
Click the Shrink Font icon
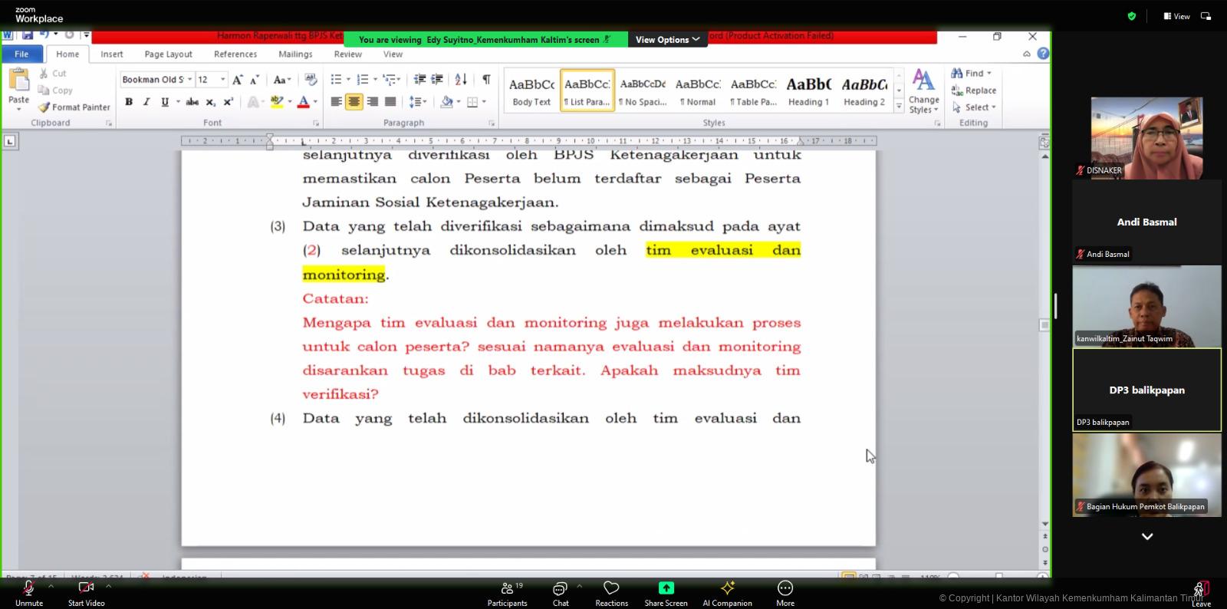coord(255,80)
